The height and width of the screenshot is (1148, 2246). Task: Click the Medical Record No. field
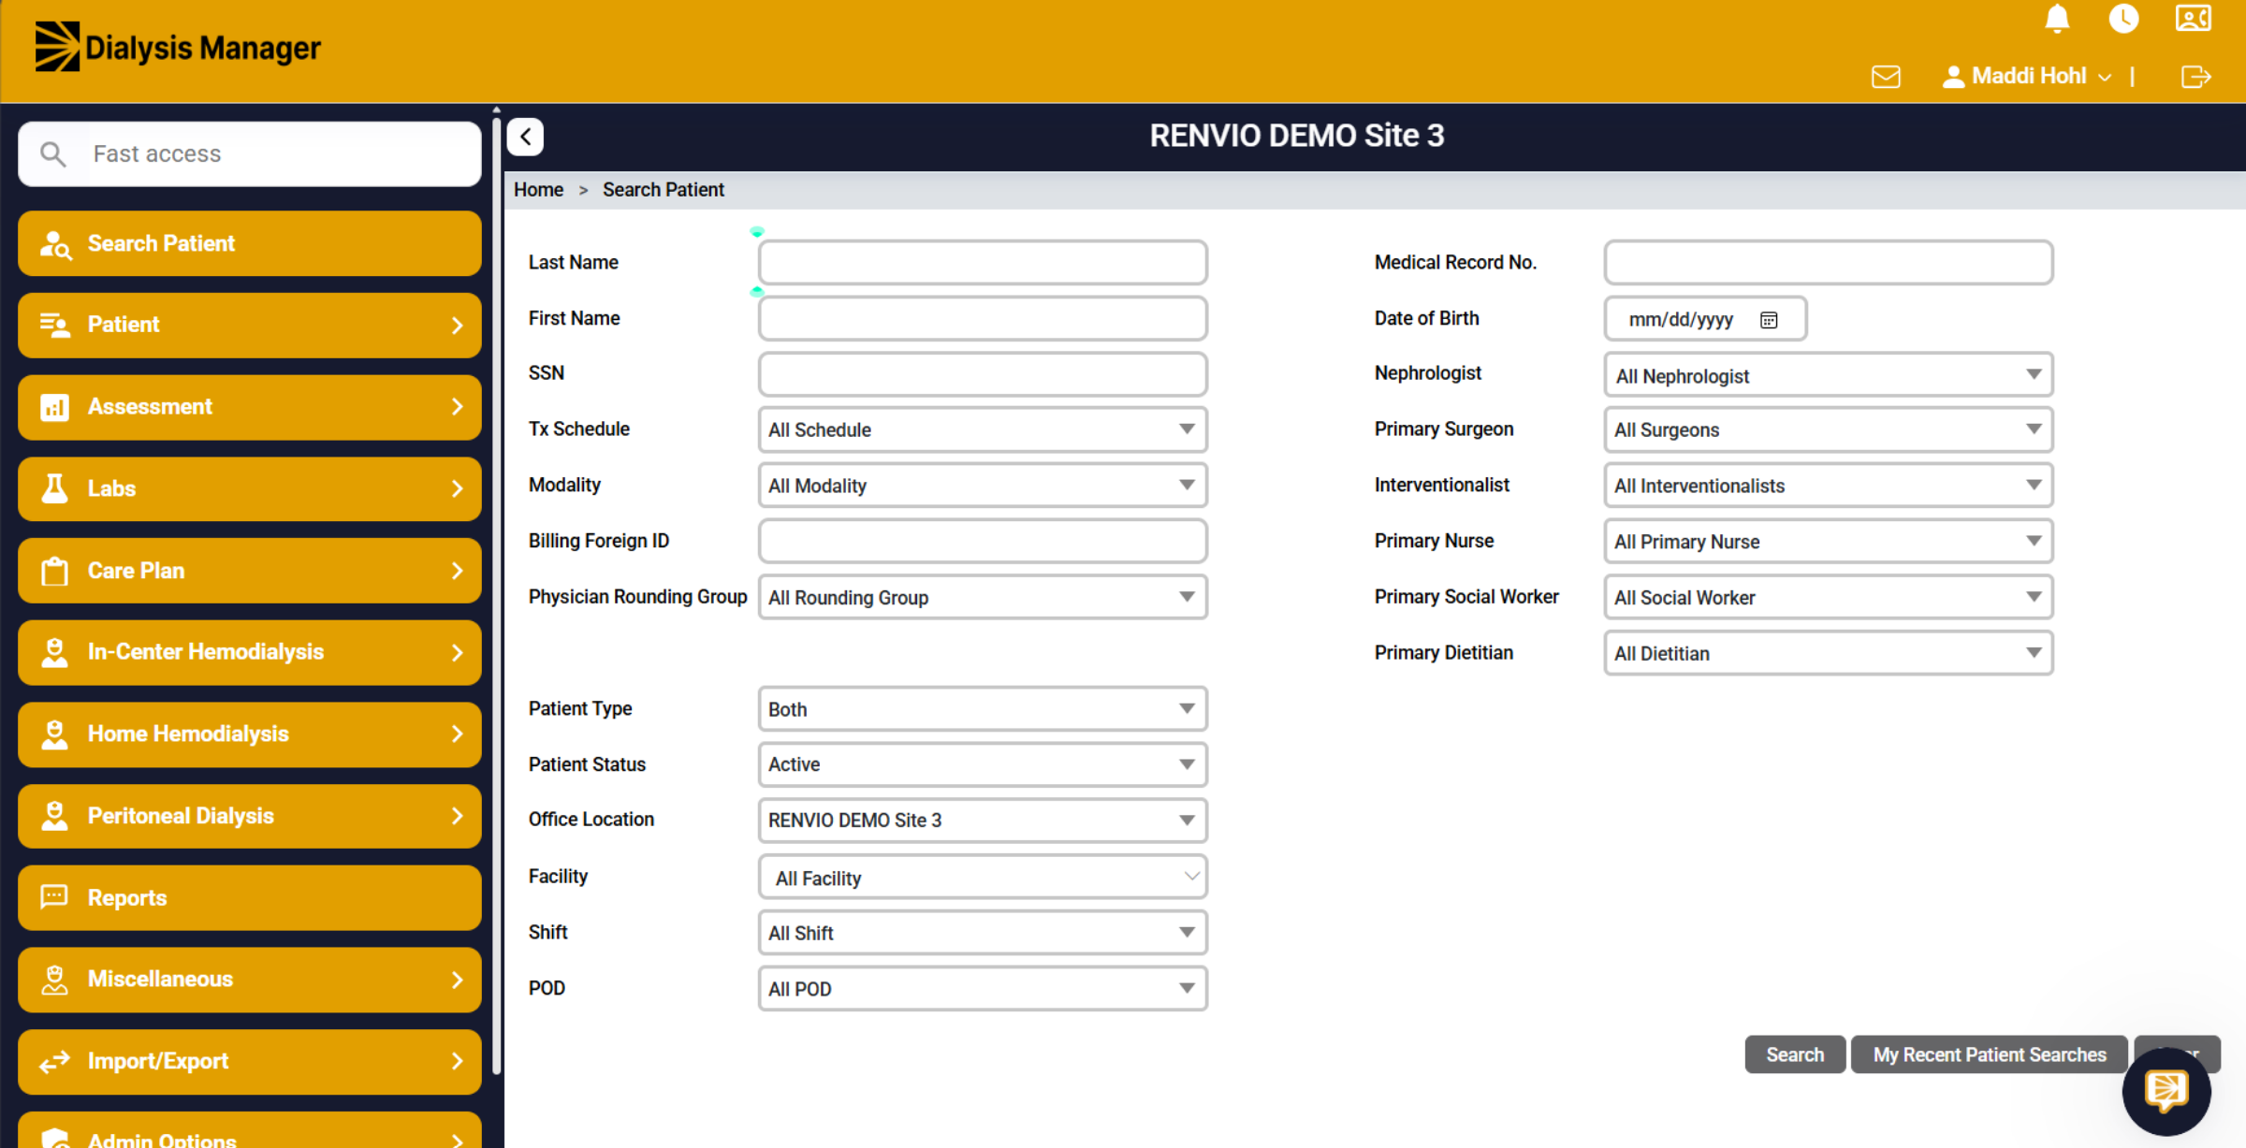pyautogui.click(x=1829, y=263)
